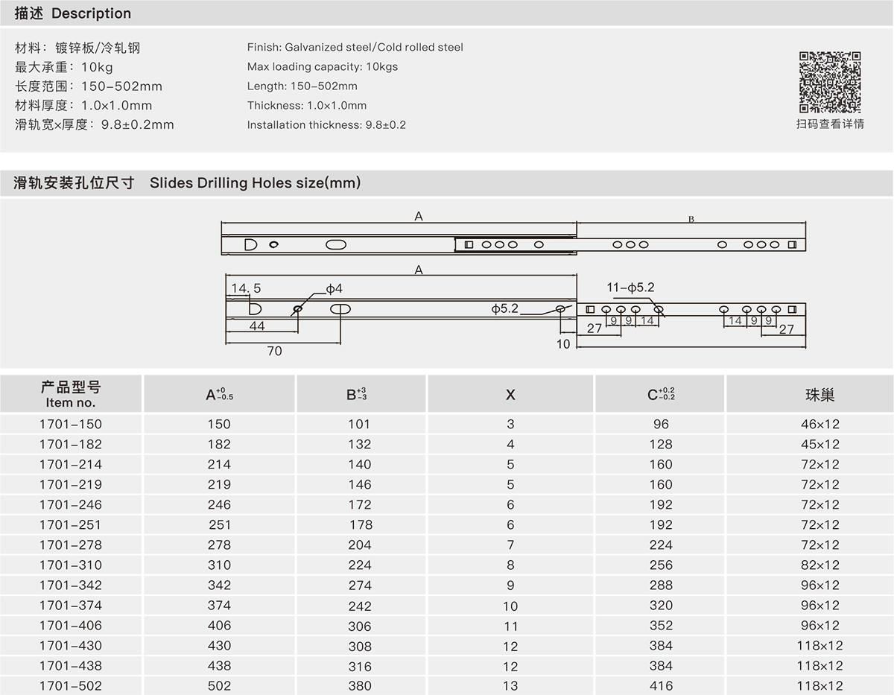Select item number '1701-150'
Screen dimensions: 894x695
[71, 424]
